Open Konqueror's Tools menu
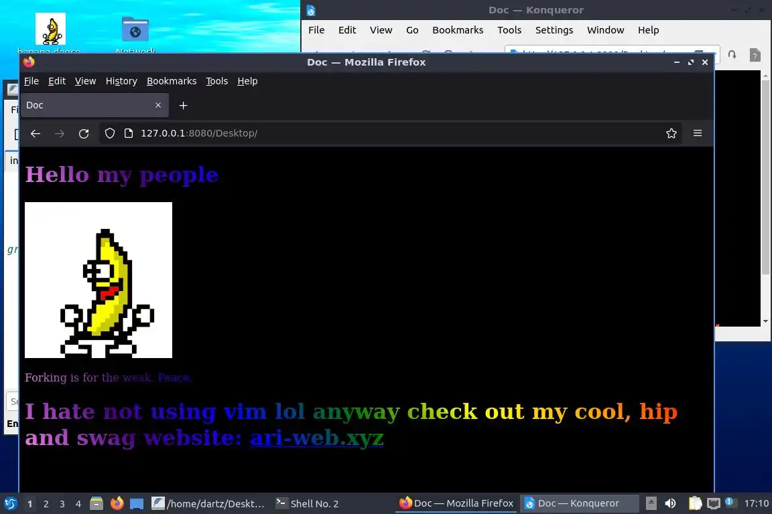This screenshot has width=772, height=514. (x=509, y=30)
